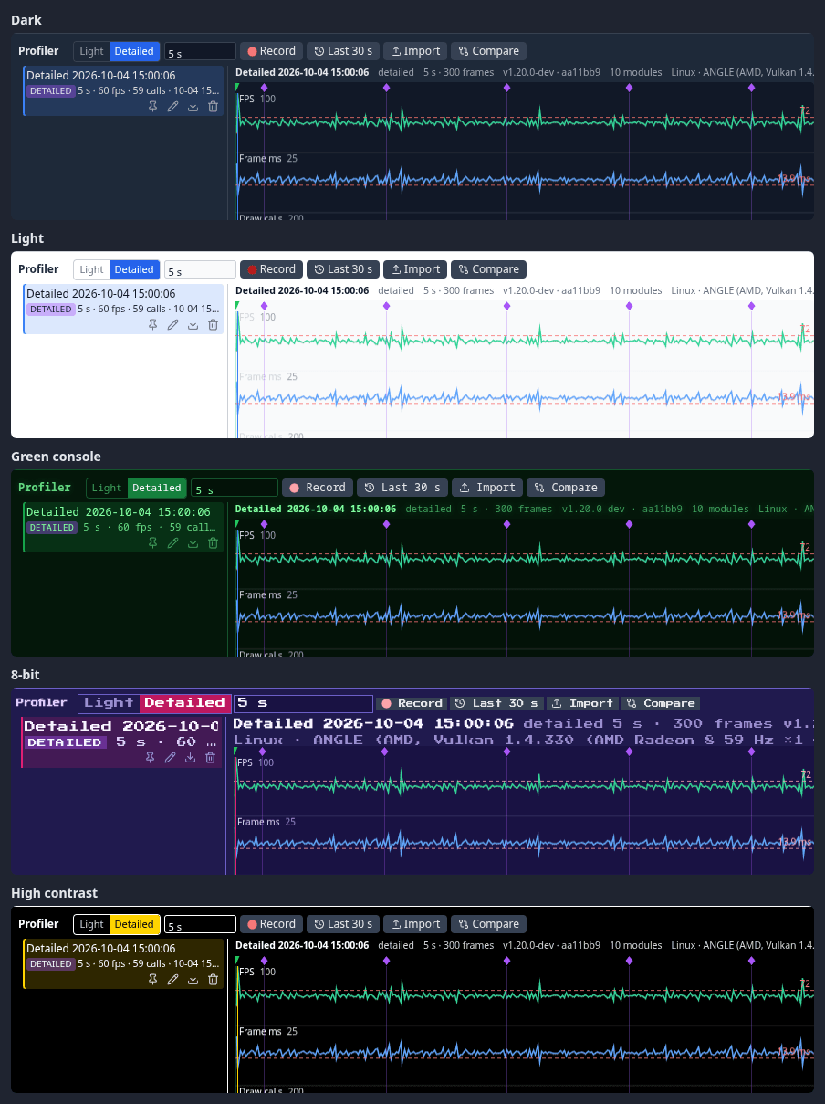Select 'Detailed 2026-10-04 15:00:06' entry in High contrast sidebar
The height and width of the screenshot is (1104, 825).
click(123, 963)
